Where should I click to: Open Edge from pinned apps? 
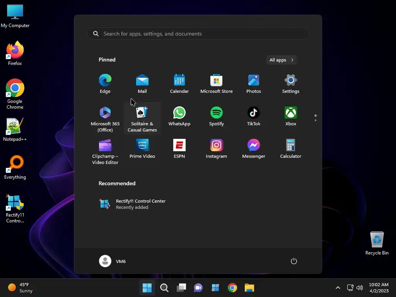[105, 84]
